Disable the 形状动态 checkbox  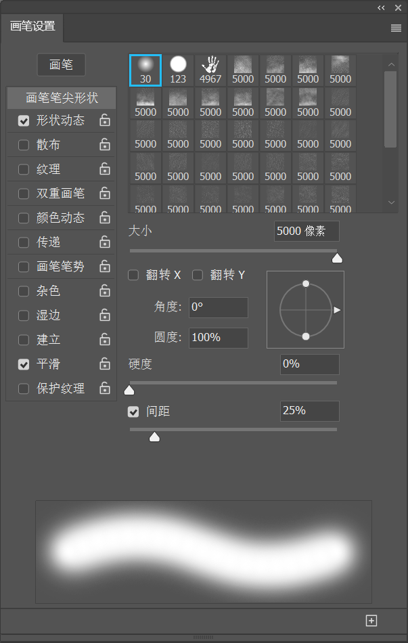pos(24,121)
